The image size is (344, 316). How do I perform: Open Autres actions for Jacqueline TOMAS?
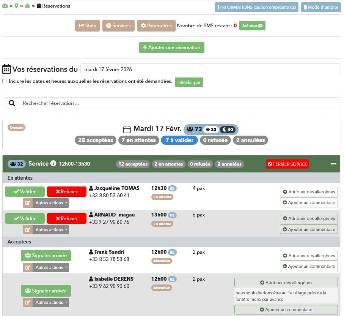[51, 203]
